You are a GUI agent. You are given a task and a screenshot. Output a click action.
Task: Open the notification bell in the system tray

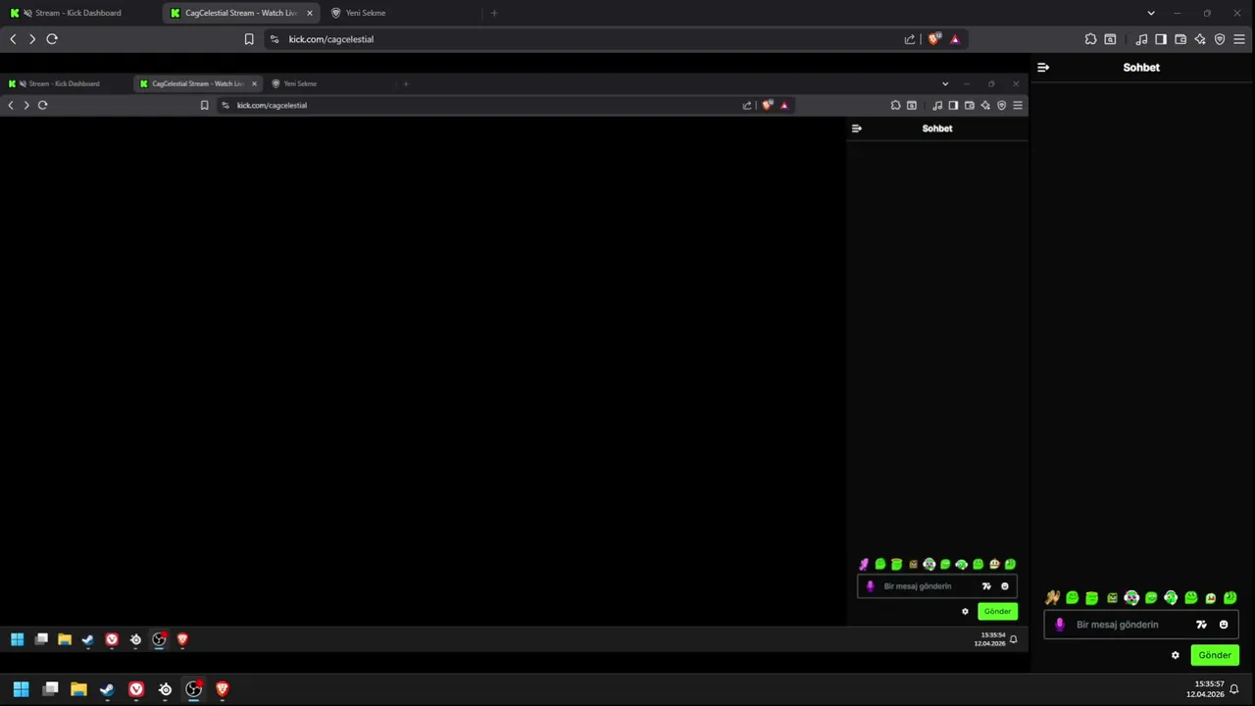(x=1234, y=689)
